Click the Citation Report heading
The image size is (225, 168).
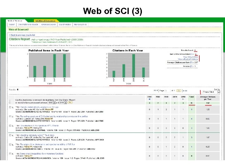[19, 39]
